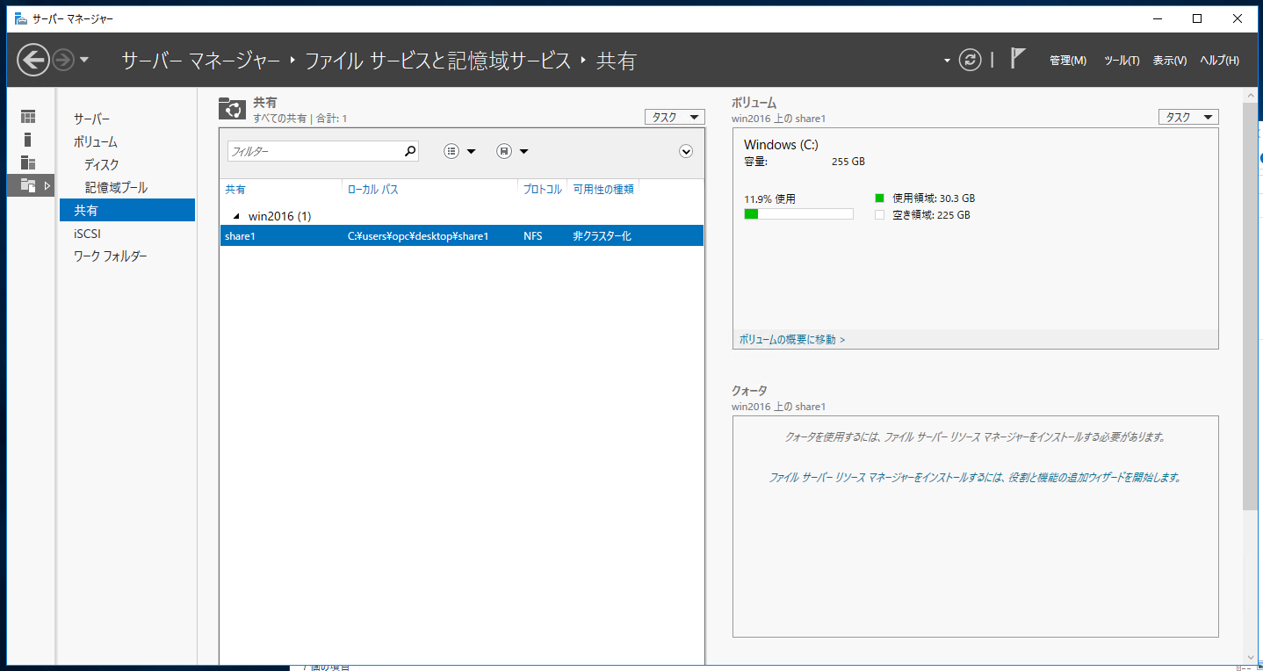Image resolution: width=1263 pixels, height=671 pixels.
Task: Open the ボリューム panel タスク dropdown
Action: coord(1187,116)
